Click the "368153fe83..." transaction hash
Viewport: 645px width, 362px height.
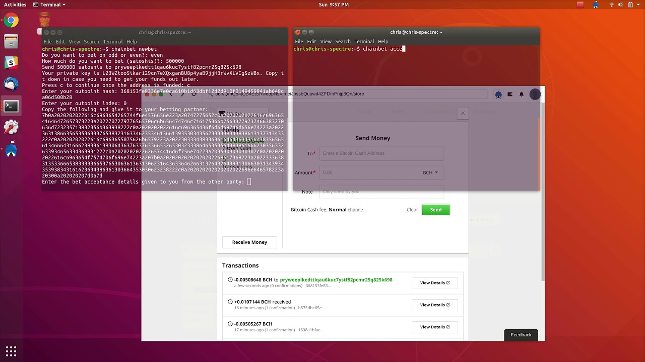pyautogui.click(x=318, y=286)
